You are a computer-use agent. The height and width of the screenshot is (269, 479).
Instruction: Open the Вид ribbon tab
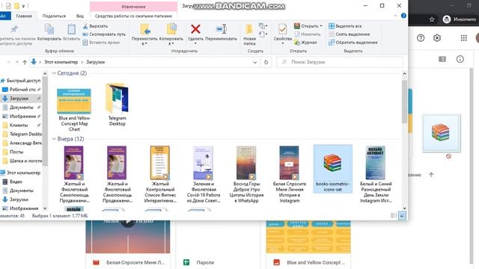[80, 16]
